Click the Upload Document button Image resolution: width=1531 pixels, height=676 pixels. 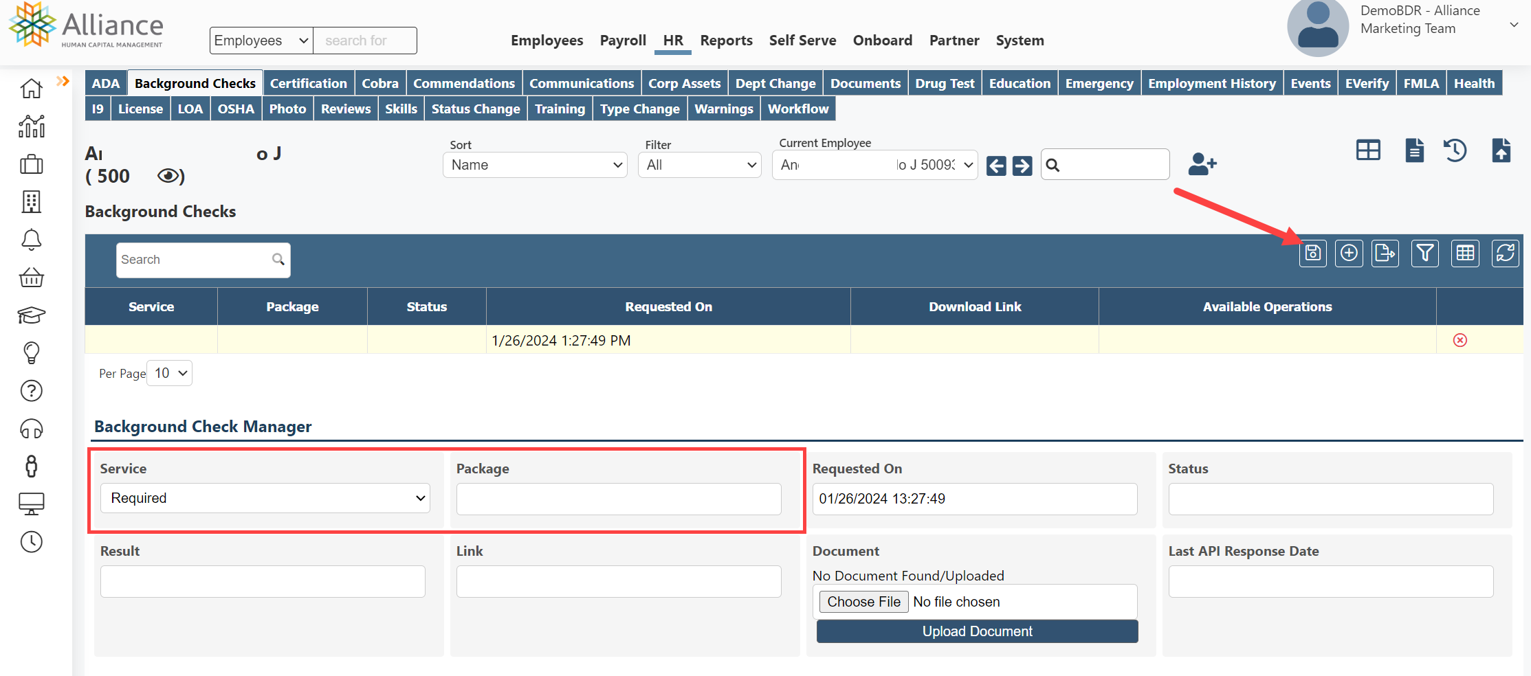[x=978, y=631]
